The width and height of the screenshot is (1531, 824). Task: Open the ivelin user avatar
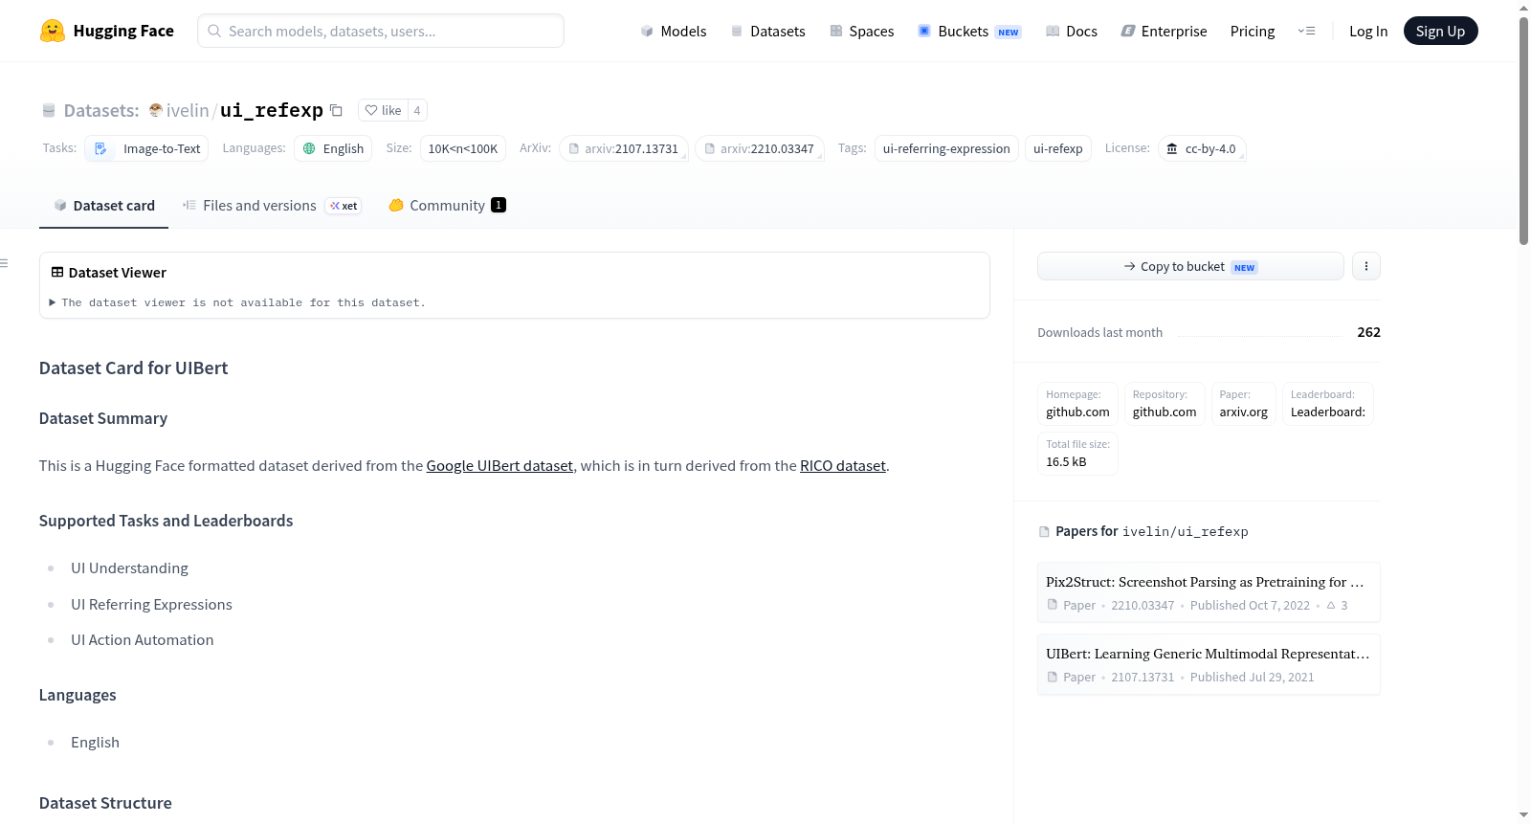[155, 110]
